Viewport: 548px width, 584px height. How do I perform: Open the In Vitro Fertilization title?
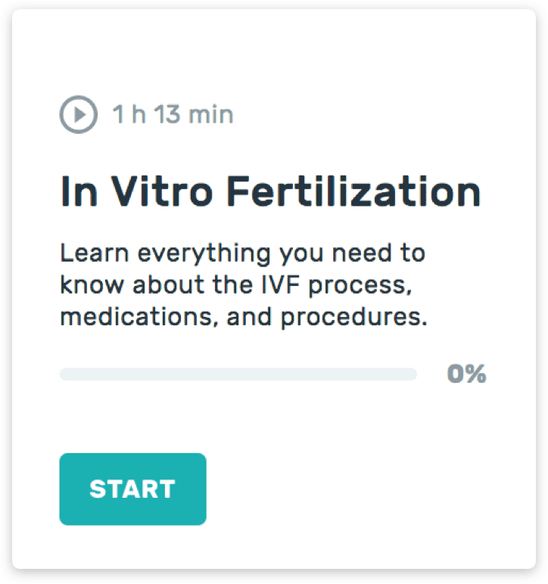coord(270,191)
